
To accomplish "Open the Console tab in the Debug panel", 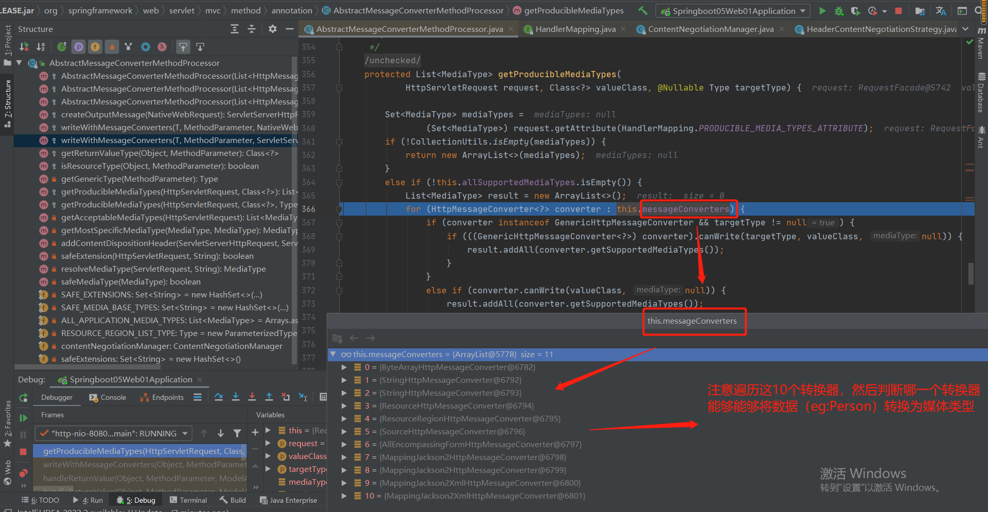I will coord(108,397).
